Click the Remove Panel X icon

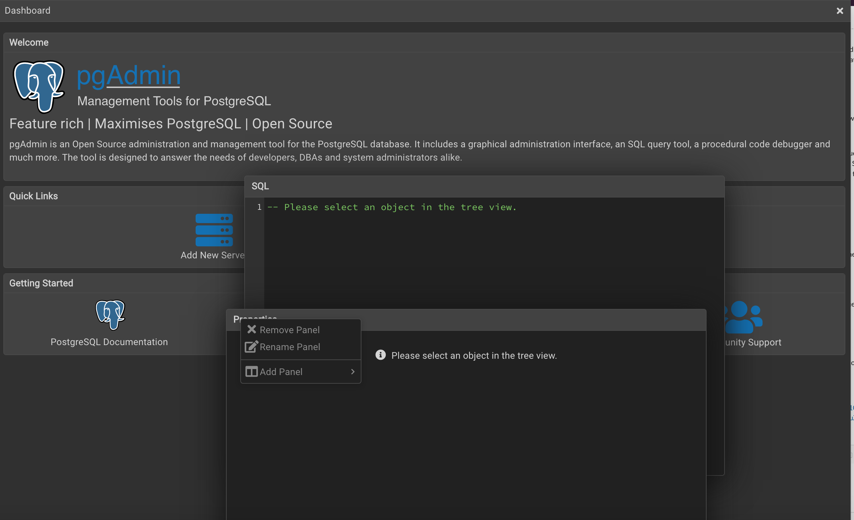252,329
